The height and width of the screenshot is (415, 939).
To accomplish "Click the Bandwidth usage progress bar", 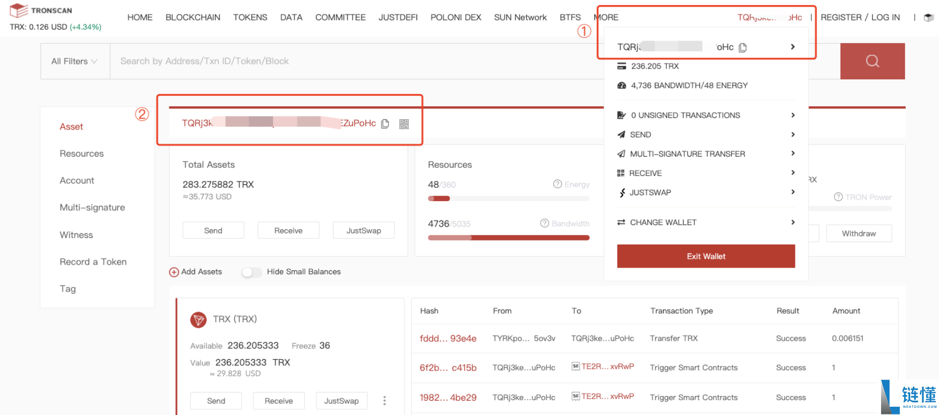I will (508, 237).
